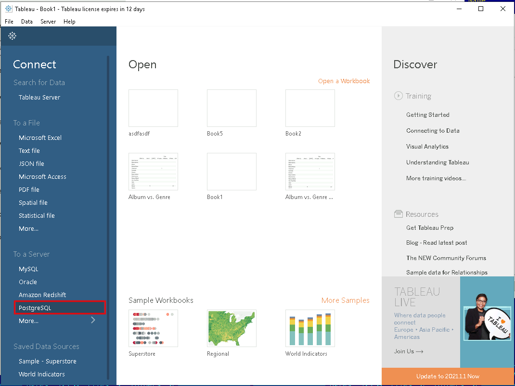
Task: Open the Help menu
Action: tap(69, 22)
